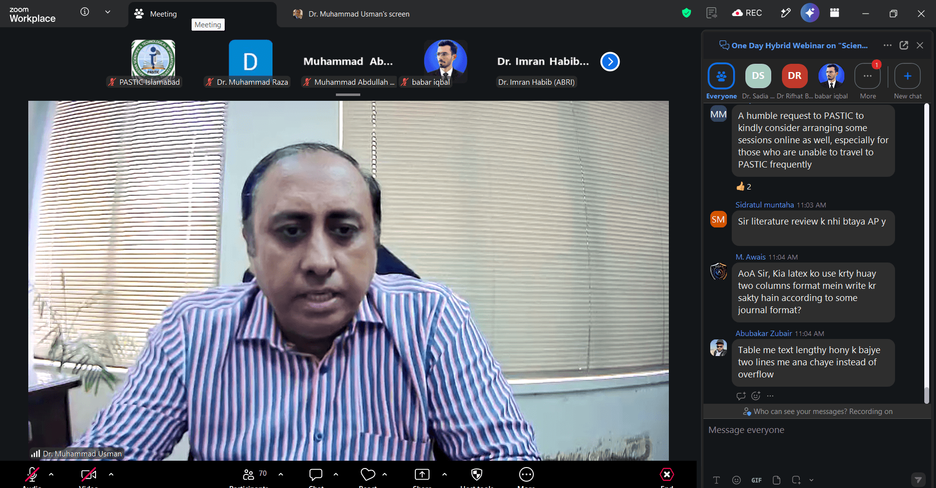Add emoji reaction to Abubakar Zubair's message

756,396
